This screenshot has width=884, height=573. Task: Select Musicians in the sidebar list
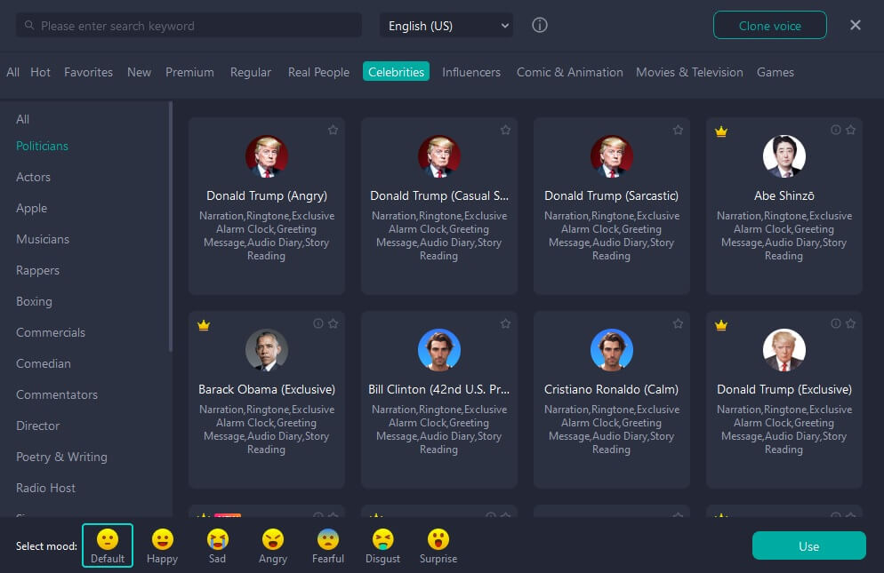point(43,239)
